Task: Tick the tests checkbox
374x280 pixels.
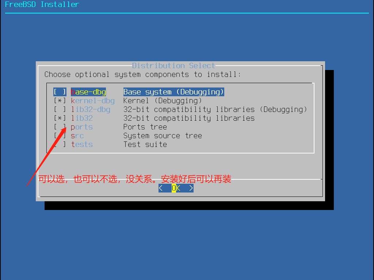Action: click(x=60, y=144)
